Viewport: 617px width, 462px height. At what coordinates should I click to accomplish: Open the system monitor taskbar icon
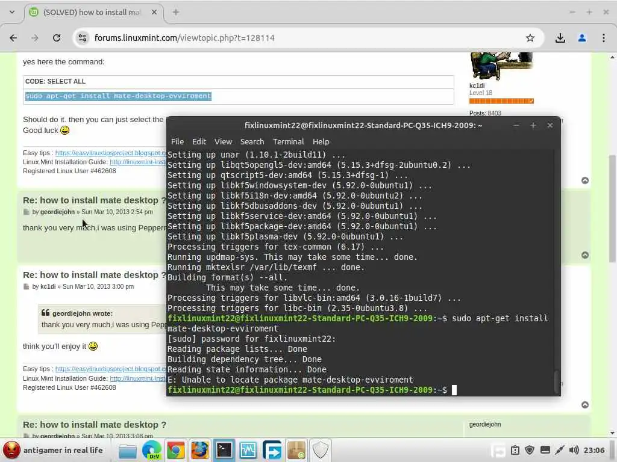click(248, 451)
